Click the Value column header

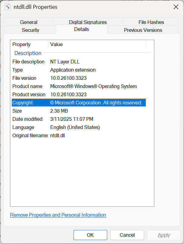[97, 44]
